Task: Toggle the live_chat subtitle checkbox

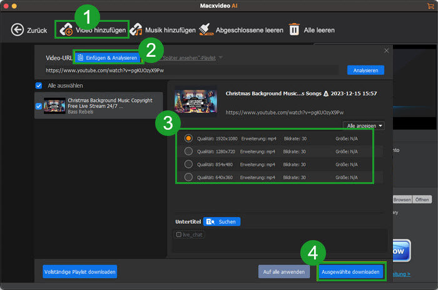Action: pyautogui.click(x=179, y=234)
